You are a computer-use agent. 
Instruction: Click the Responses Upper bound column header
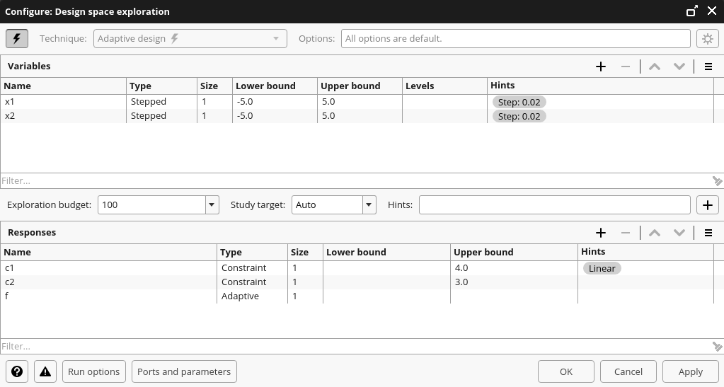point(514,252)
